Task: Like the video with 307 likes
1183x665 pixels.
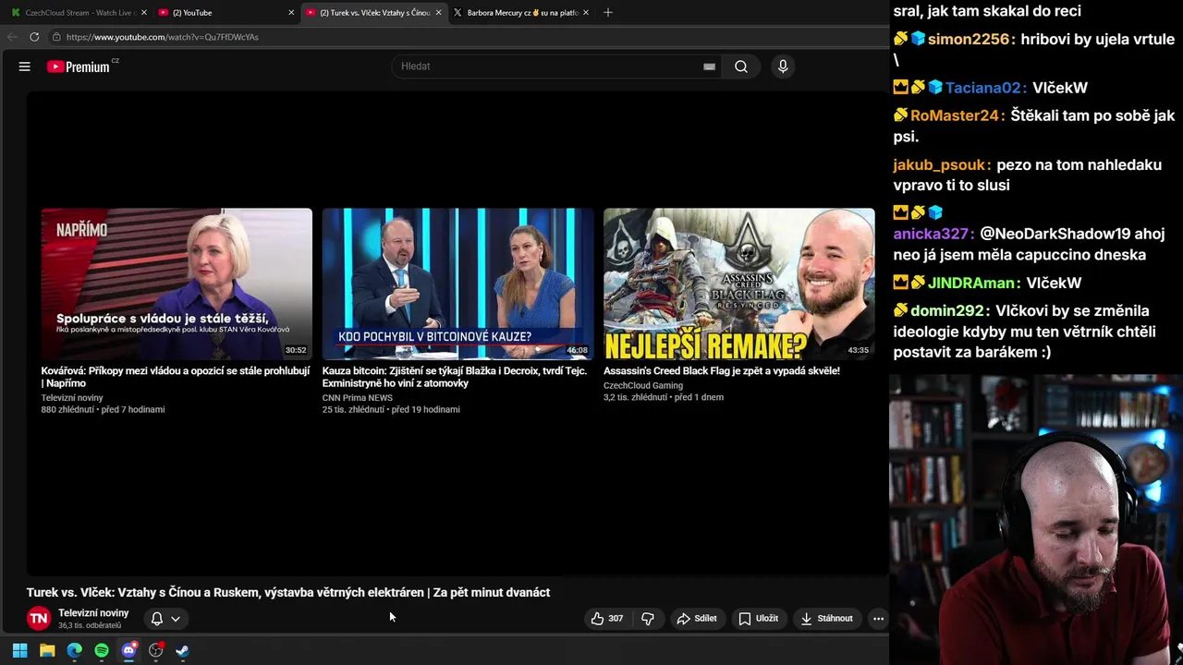Action: [x=607, y=619]
